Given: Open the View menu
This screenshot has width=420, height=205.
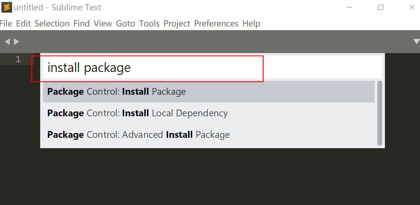Looking at the screenshot, I should click(103, 23).
